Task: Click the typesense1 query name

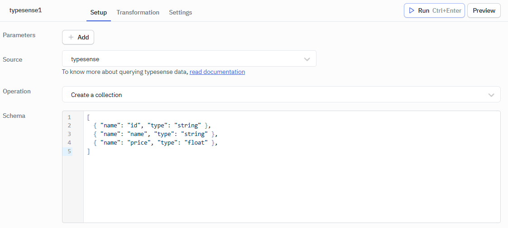Action: point(25,10)
